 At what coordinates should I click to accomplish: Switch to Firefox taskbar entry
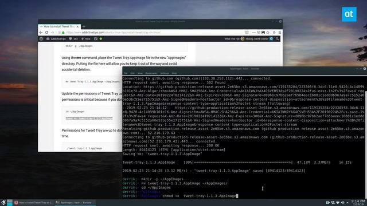34,203
